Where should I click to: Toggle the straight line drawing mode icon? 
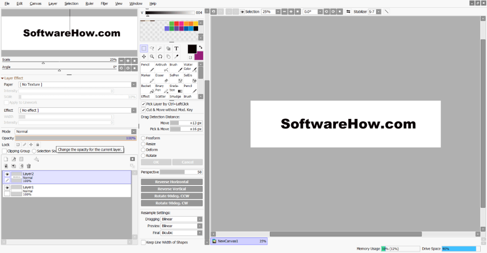(x=387, y=12)
